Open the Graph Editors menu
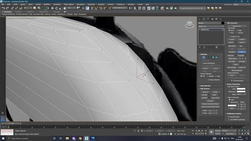This screenshot has height=141, width=251. (x=69, y=4)
